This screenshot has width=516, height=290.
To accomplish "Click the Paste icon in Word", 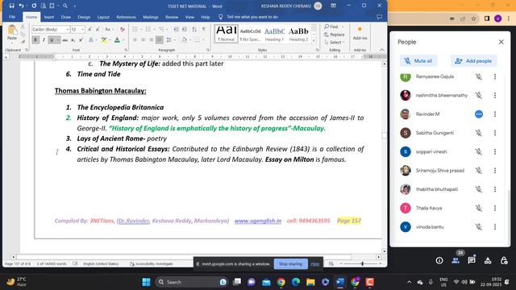I will coord(12,32).
